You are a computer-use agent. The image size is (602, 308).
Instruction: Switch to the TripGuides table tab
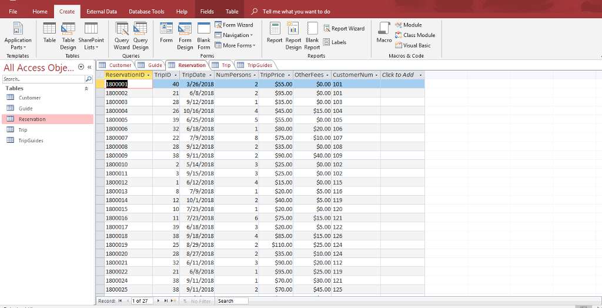pyautogui.click(x=259, y=65)
